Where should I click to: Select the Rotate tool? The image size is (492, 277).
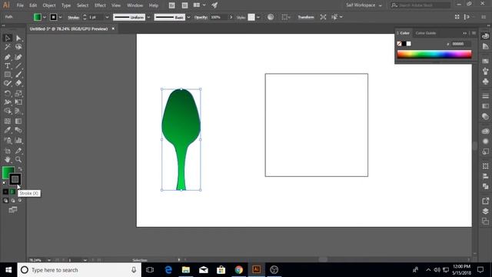8,93
